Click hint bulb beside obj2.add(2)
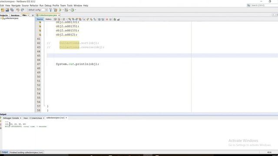The image size is (278, 156). pyautogui.click(x=40, y=35)
